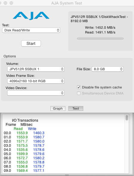Switch to Text view
134x176 pixels.
(x=76, y=108)
